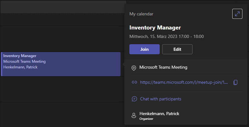This screenshot has height=127, width=249.
Task: Join the Inventory Manager meeting
Action: tap(144, 49)
